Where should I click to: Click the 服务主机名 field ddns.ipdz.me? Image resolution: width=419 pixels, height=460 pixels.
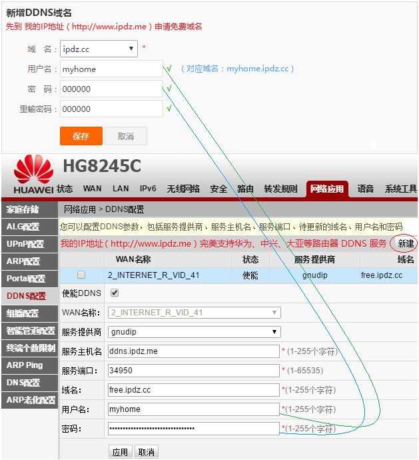[194, 351]
